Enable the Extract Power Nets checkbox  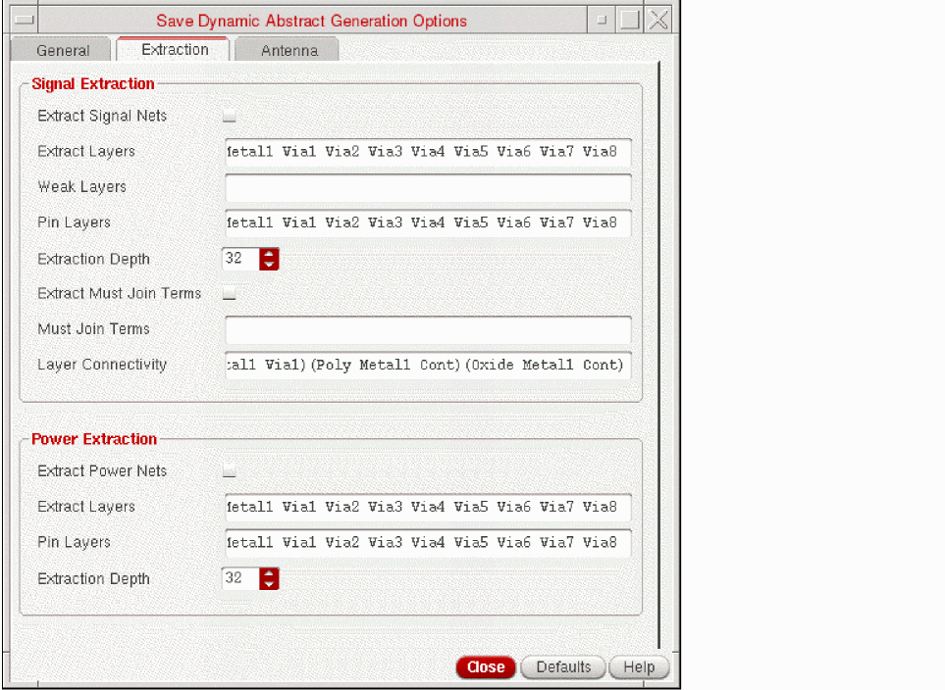tap(229, 470)
